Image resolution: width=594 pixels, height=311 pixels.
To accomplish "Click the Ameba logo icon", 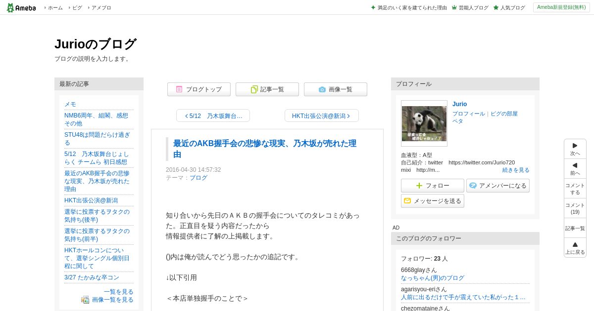I will pyautogui.click(x=21, y=7).
